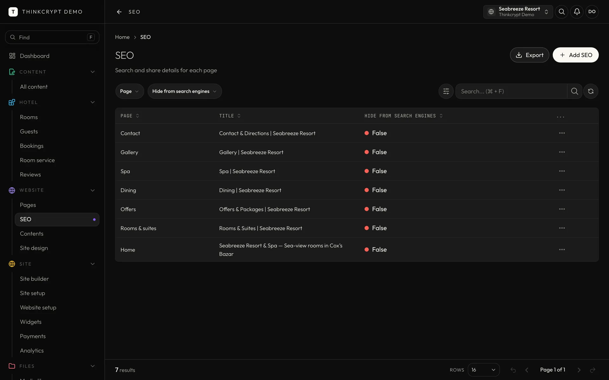Open global search magnifier in top bar
609x380 pixels.
[561, 12]
